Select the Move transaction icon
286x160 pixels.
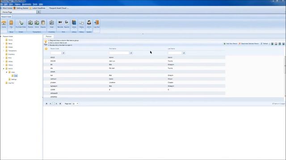[37, 24]
